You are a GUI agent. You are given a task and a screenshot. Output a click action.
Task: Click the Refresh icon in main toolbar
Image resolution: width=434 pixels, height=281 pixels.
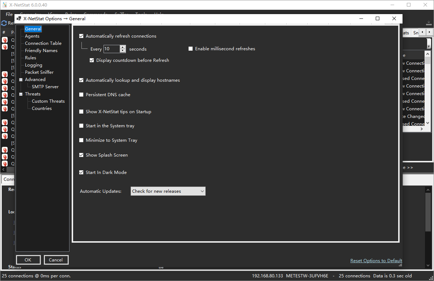click(4, 23)
